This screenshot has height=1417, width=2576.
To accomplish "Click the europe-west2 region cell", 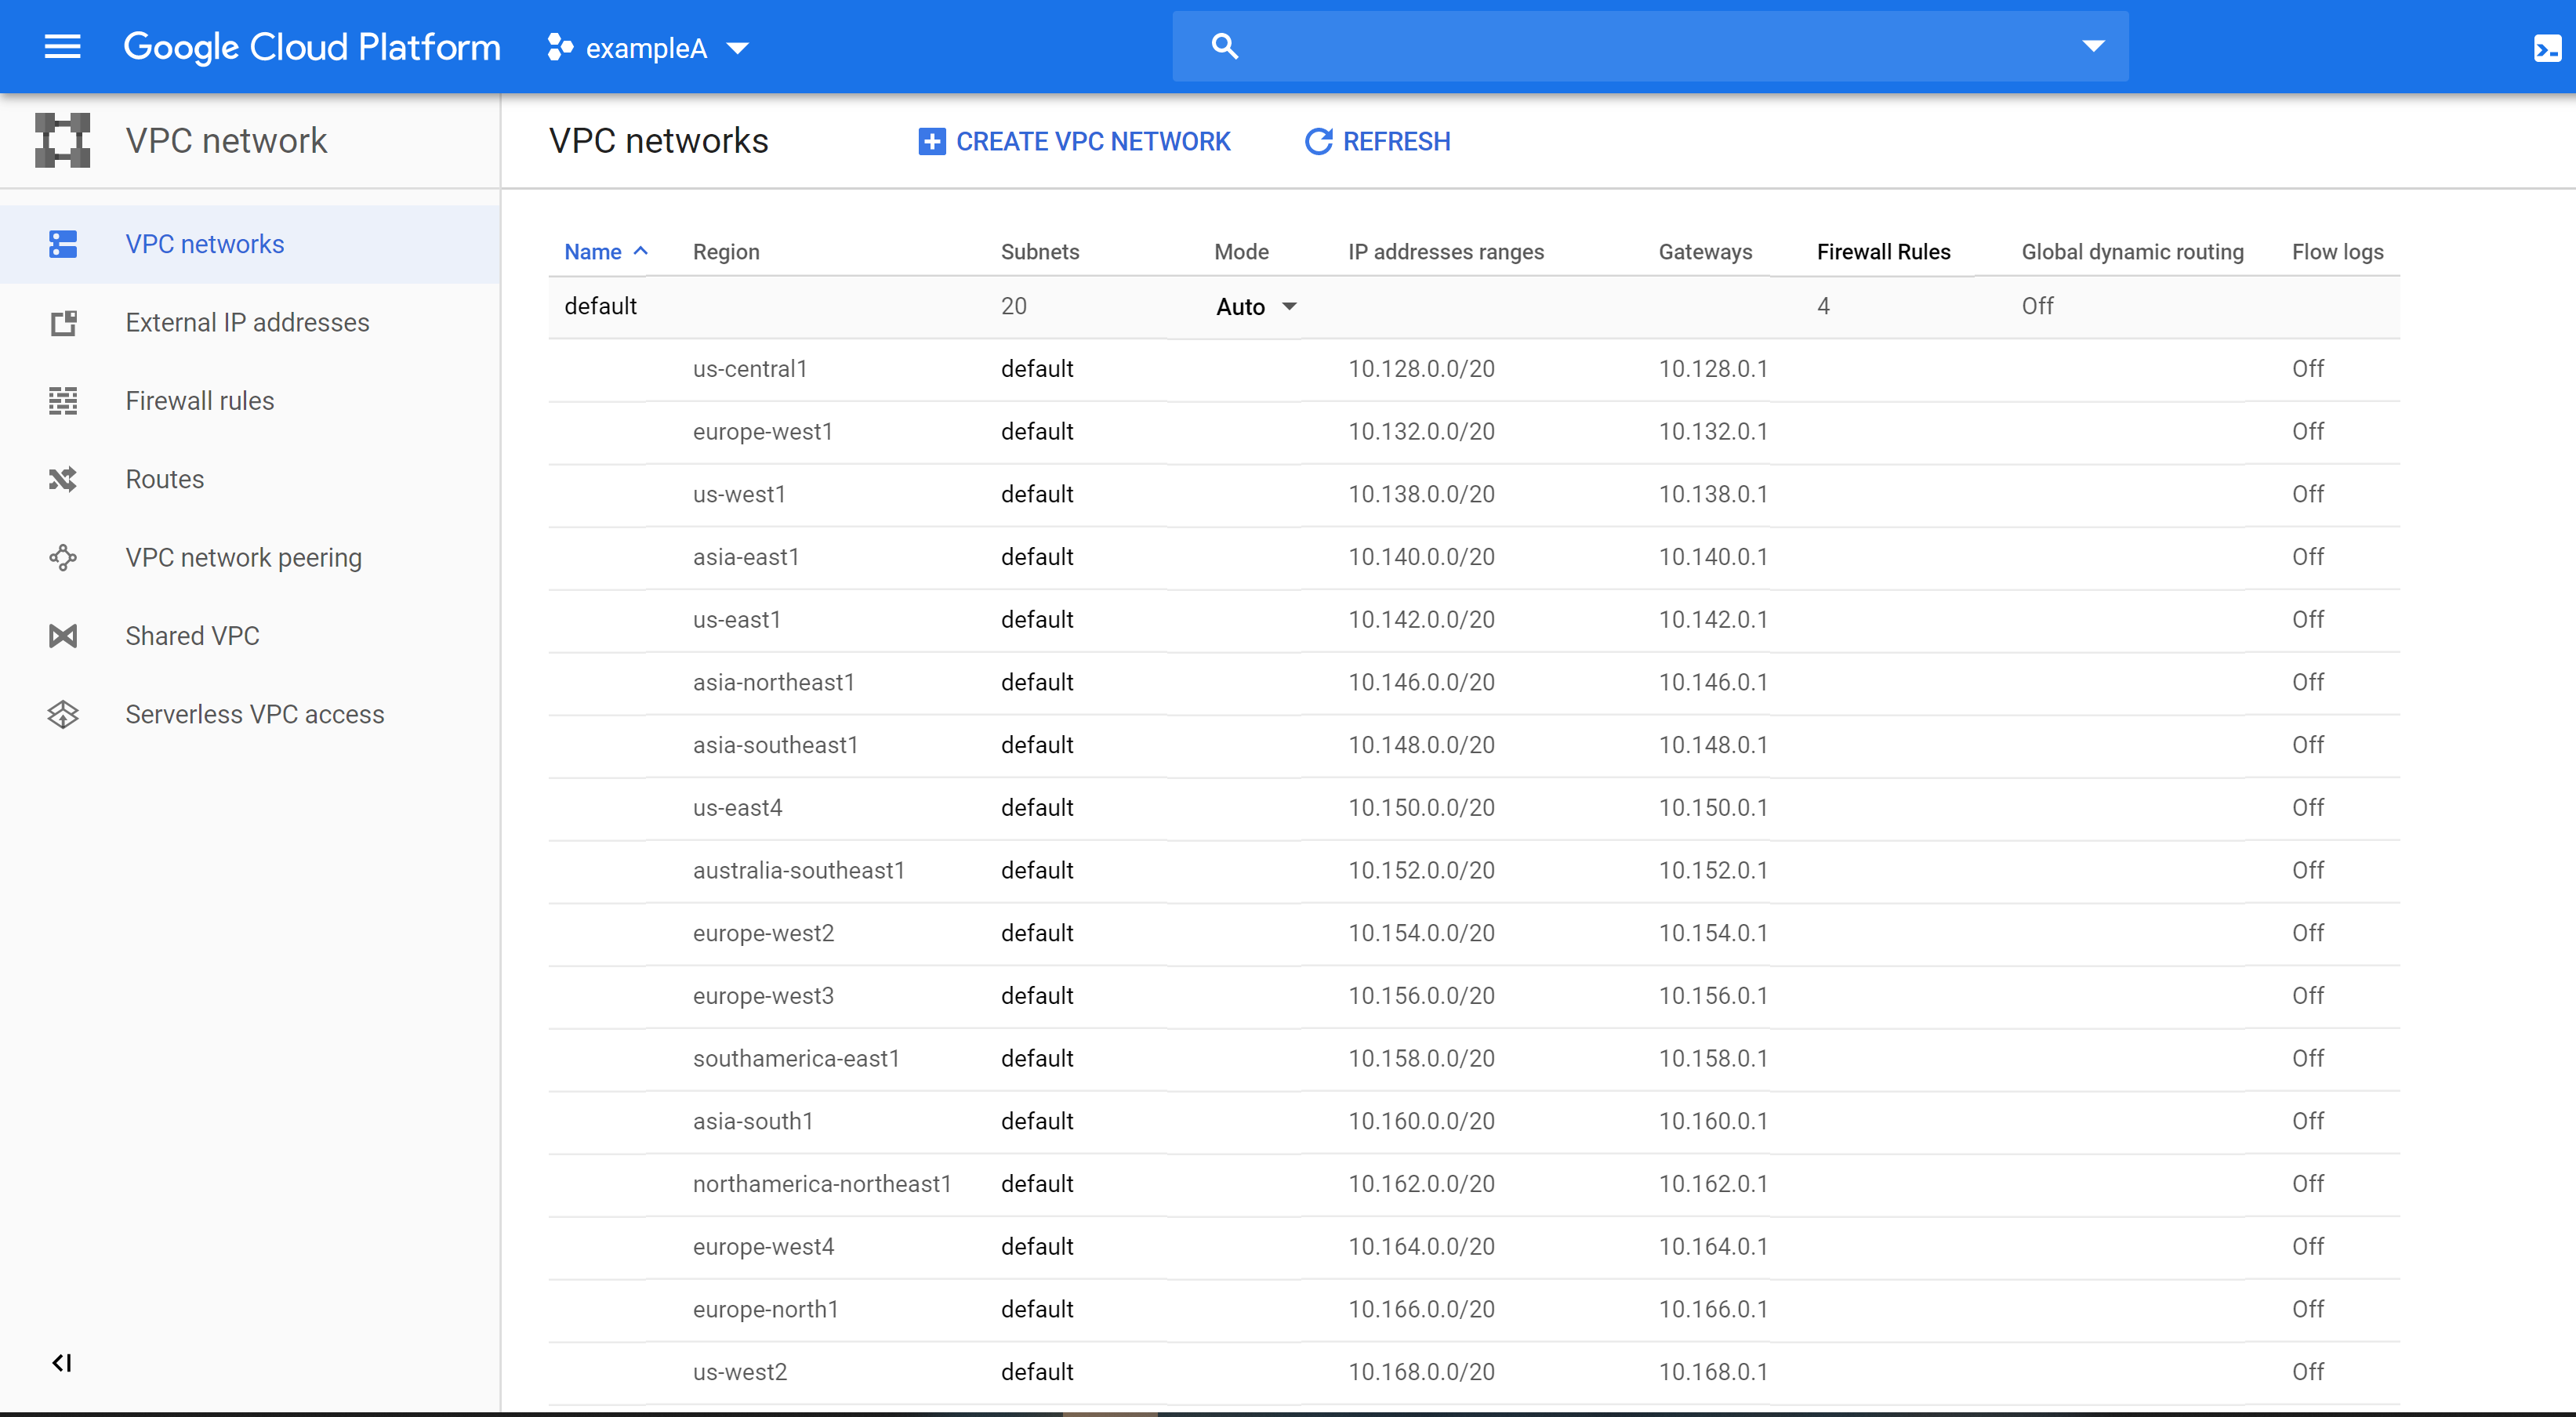I will click(x=763, y=933).
